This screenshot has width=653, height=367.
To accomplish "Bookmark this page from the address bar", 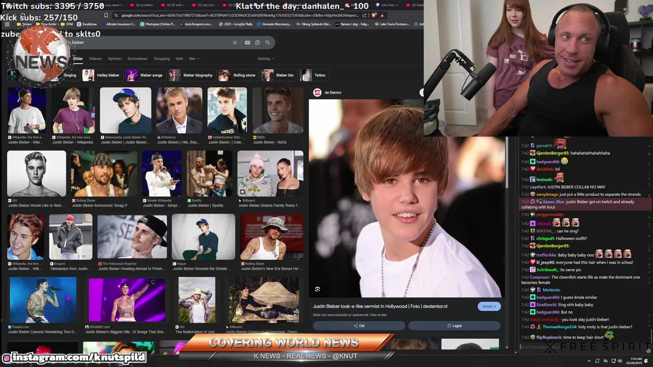I will click(106, 15).
